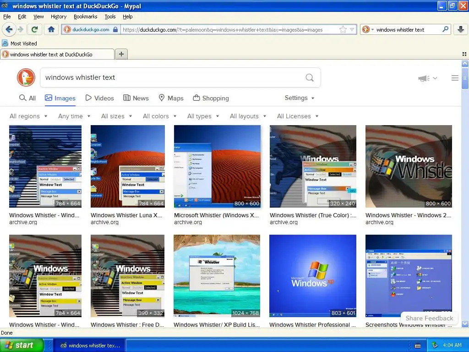
Task: Open the megaphone spread-the-word icon
Action: tap(424, 78)
